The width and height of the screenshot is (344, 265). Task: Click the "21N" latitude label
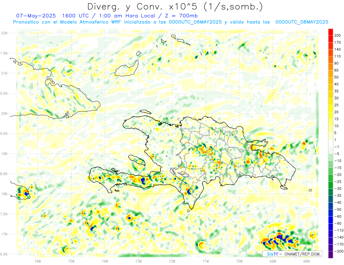pos(4,73)
